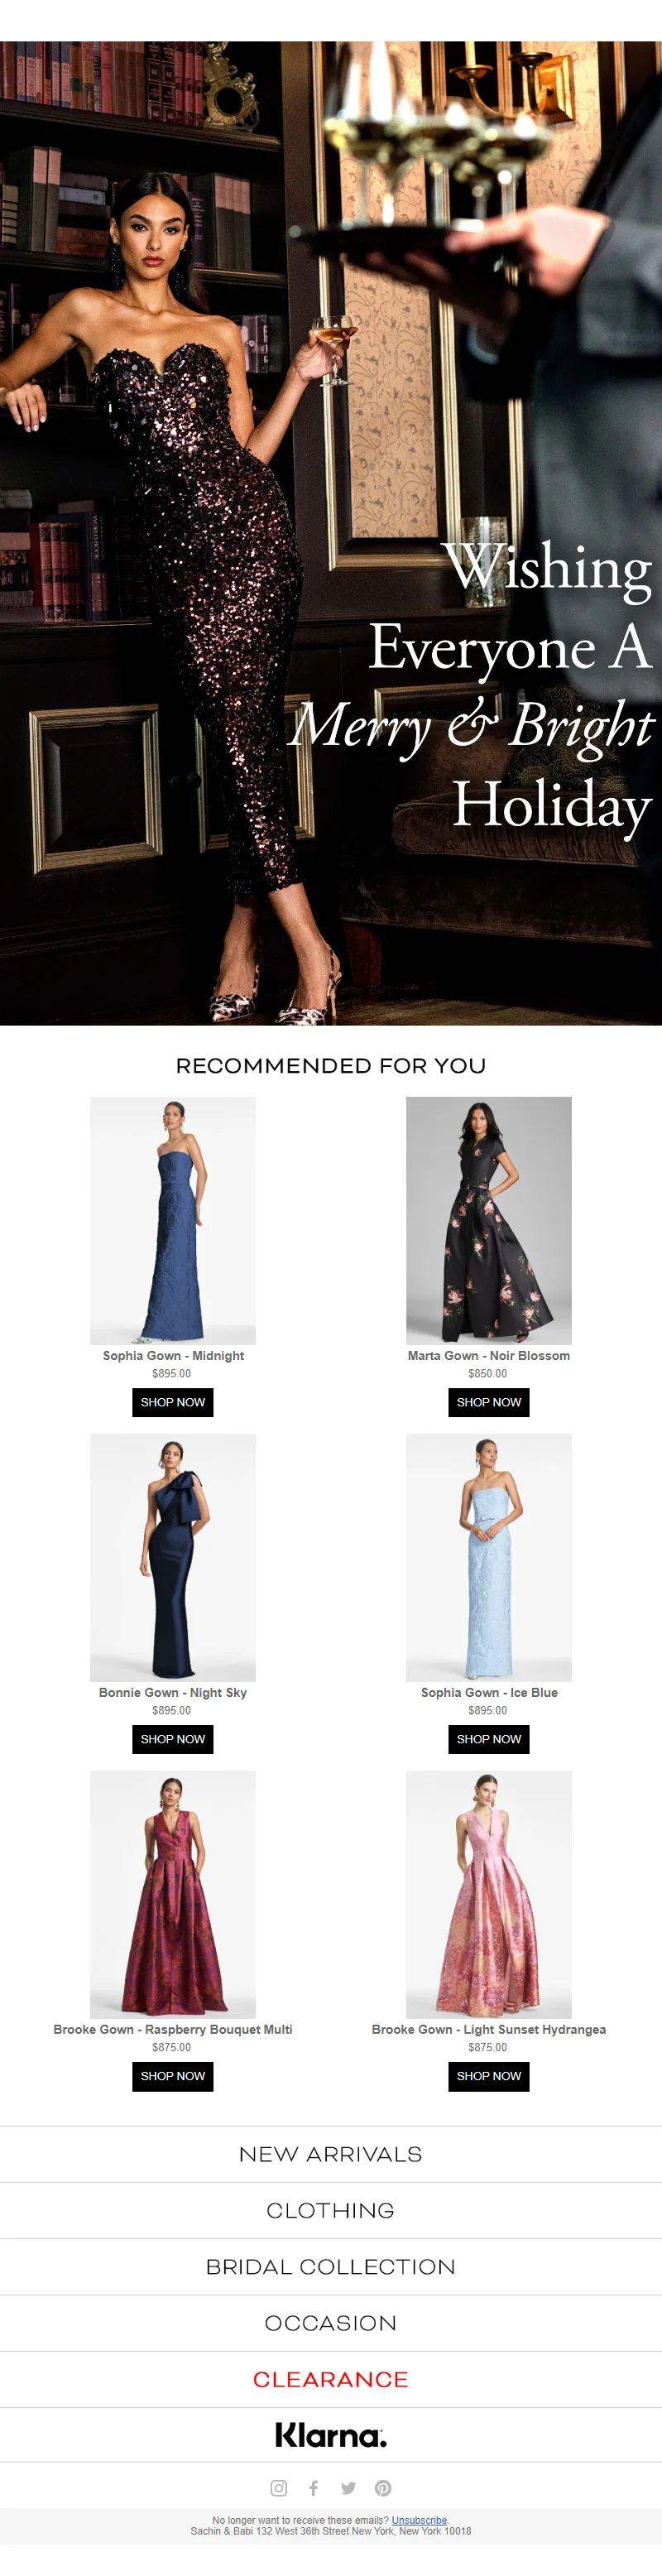Go to the Bridal Collection section
This screenshot has width=662, height=2576.
331,2266
